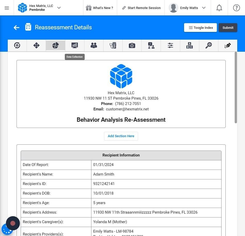The image size is (245, 236).
Task: Select the puzzle pieces toolbar tab
Action: (x=56, y=45)
